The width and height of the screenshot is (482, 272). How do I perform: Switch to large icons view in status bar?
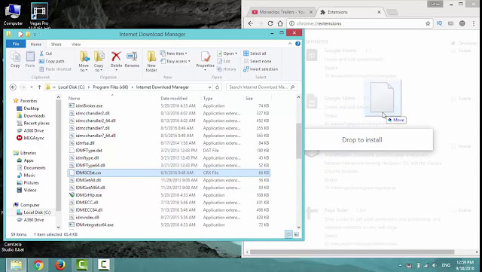tap(296, 234)
